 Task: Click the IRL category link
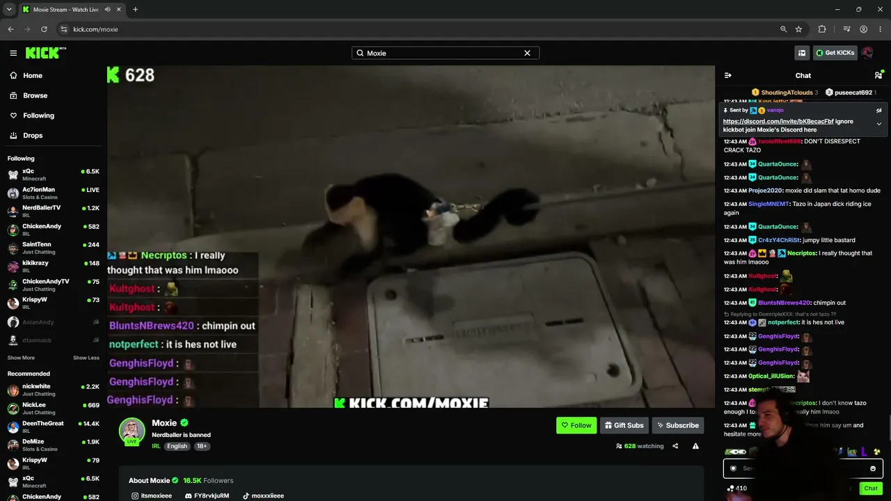(x=157, y=446)
